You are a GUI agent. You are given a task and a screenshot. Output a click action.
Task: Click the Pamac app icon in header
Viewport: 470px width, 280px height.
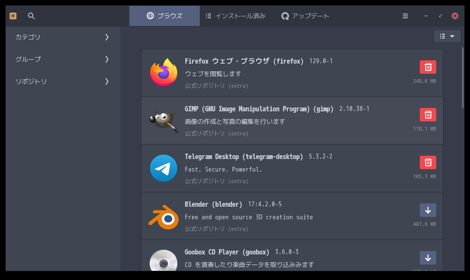(x=13, y=16)
